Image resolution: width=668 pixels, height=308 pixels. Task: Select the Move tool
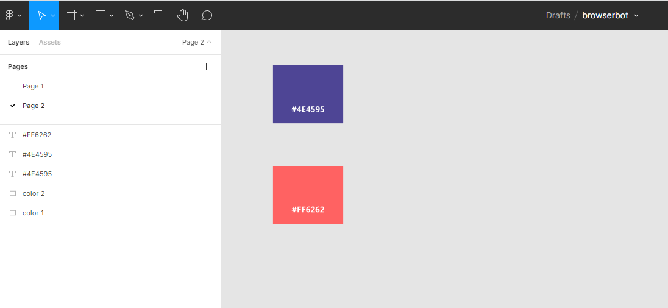point(41,15)
